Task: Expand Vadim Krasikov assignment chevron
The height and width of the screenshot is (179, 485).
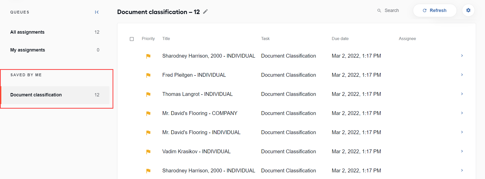Action: [x=462, y=151]
